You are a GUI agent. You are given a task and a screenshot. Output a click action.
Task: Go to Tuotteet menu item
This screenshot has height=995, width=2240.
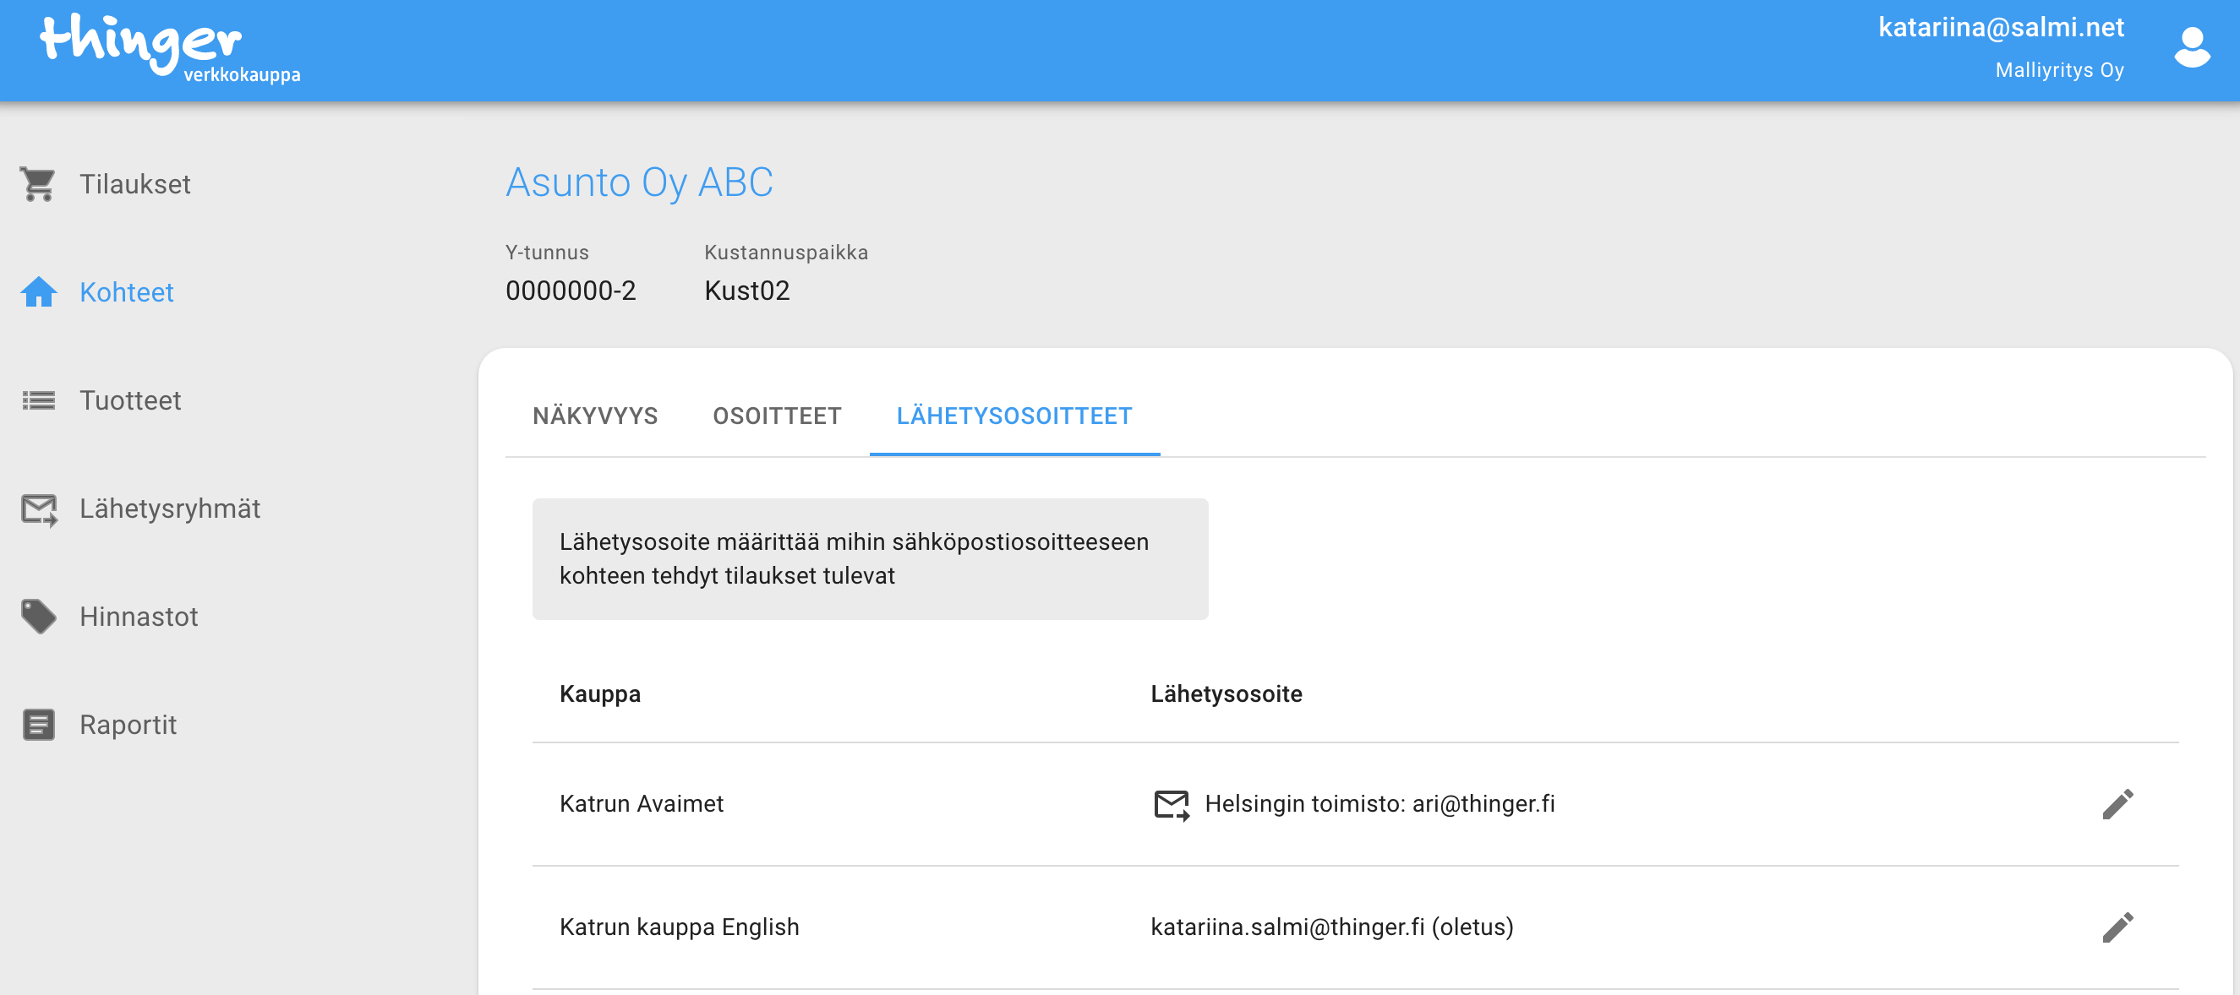(x=130, y=400)
